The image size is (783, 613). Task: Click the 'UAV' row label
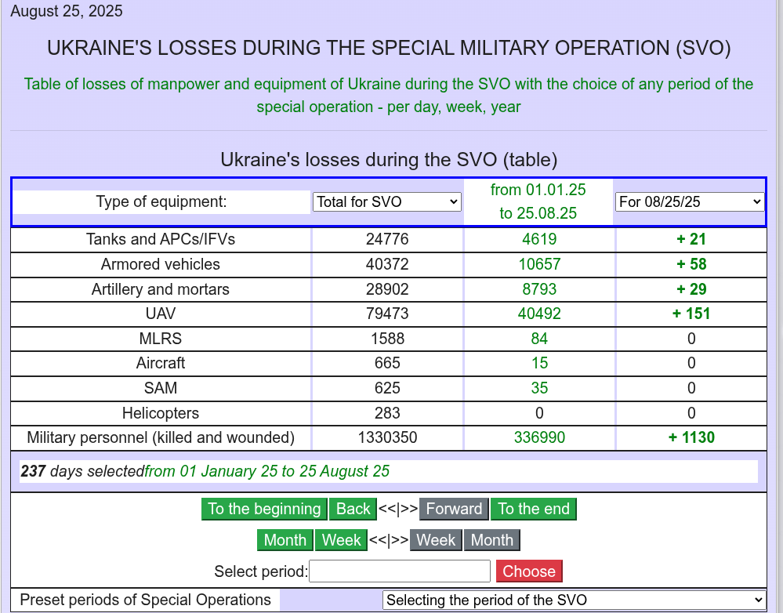[161, 314]
